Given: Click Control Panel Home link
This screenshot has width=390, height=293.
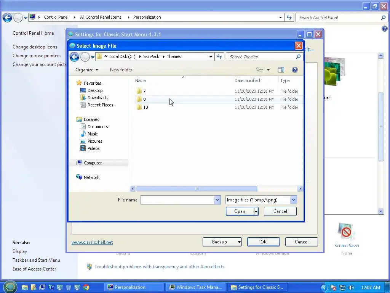Looking at the screenshot, I should (33, 33).
